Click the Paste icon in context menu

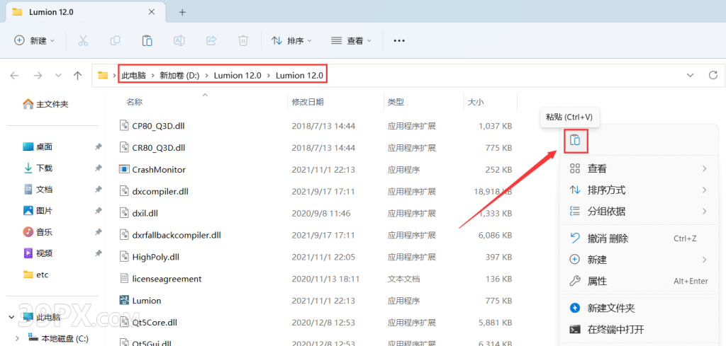[x=575, y=140]
